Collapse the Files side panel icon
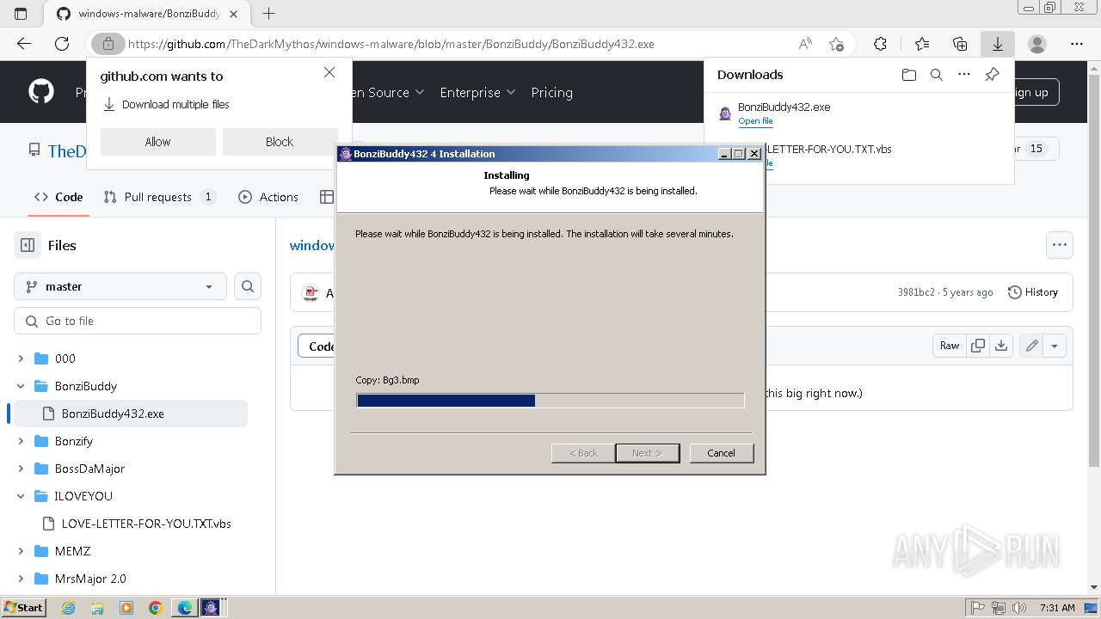 pyautogui.click(x=28, y=245)
